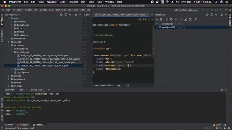Open macOS Spotlight search
Screen dimensions: 232x130
(x=216, y=2)
